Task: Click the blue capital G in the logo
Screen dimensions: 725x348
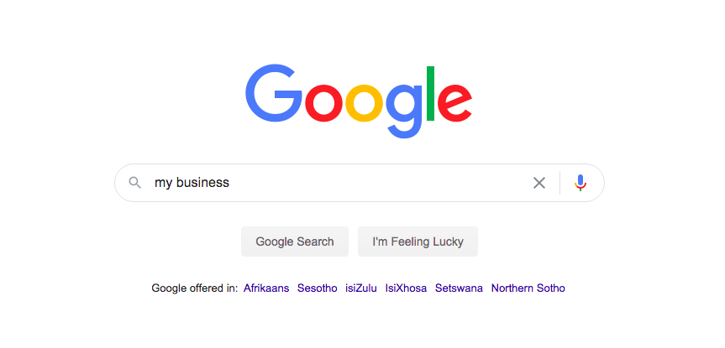Action: coord(274,95)
